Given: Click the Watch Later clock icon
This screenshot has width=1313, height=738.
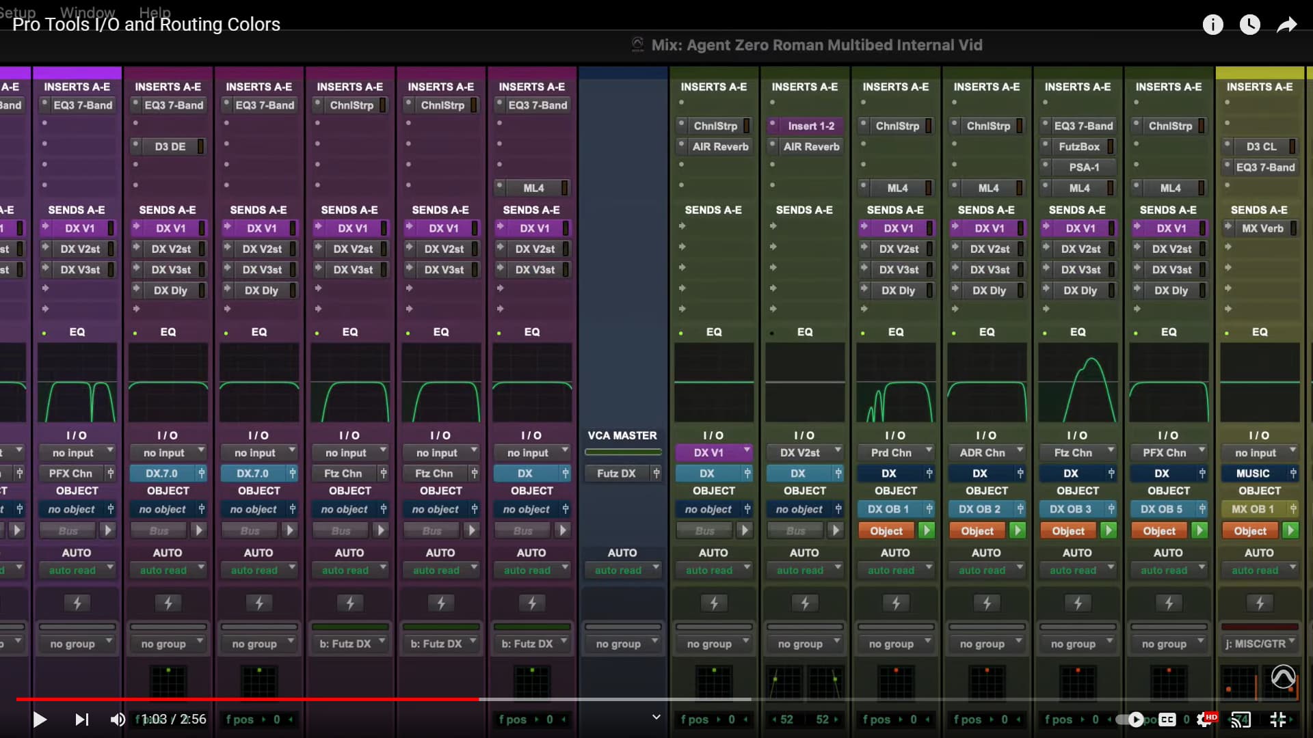Looking at the screenshot, I should [x=1249, y=25].
